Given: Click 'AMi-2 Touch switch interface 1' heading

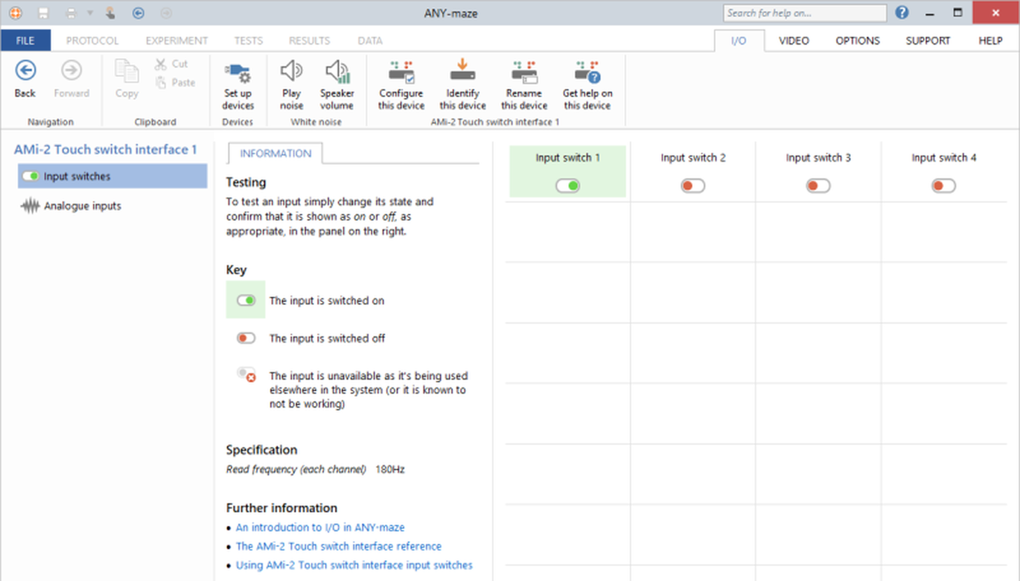Looking at the screenshot, I should (105, 149).
